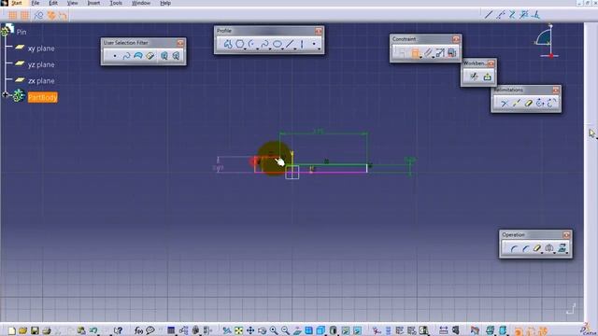The image size is (598, 336).
Task: Click the Fit All In icon
Action: tap(239, 330)
